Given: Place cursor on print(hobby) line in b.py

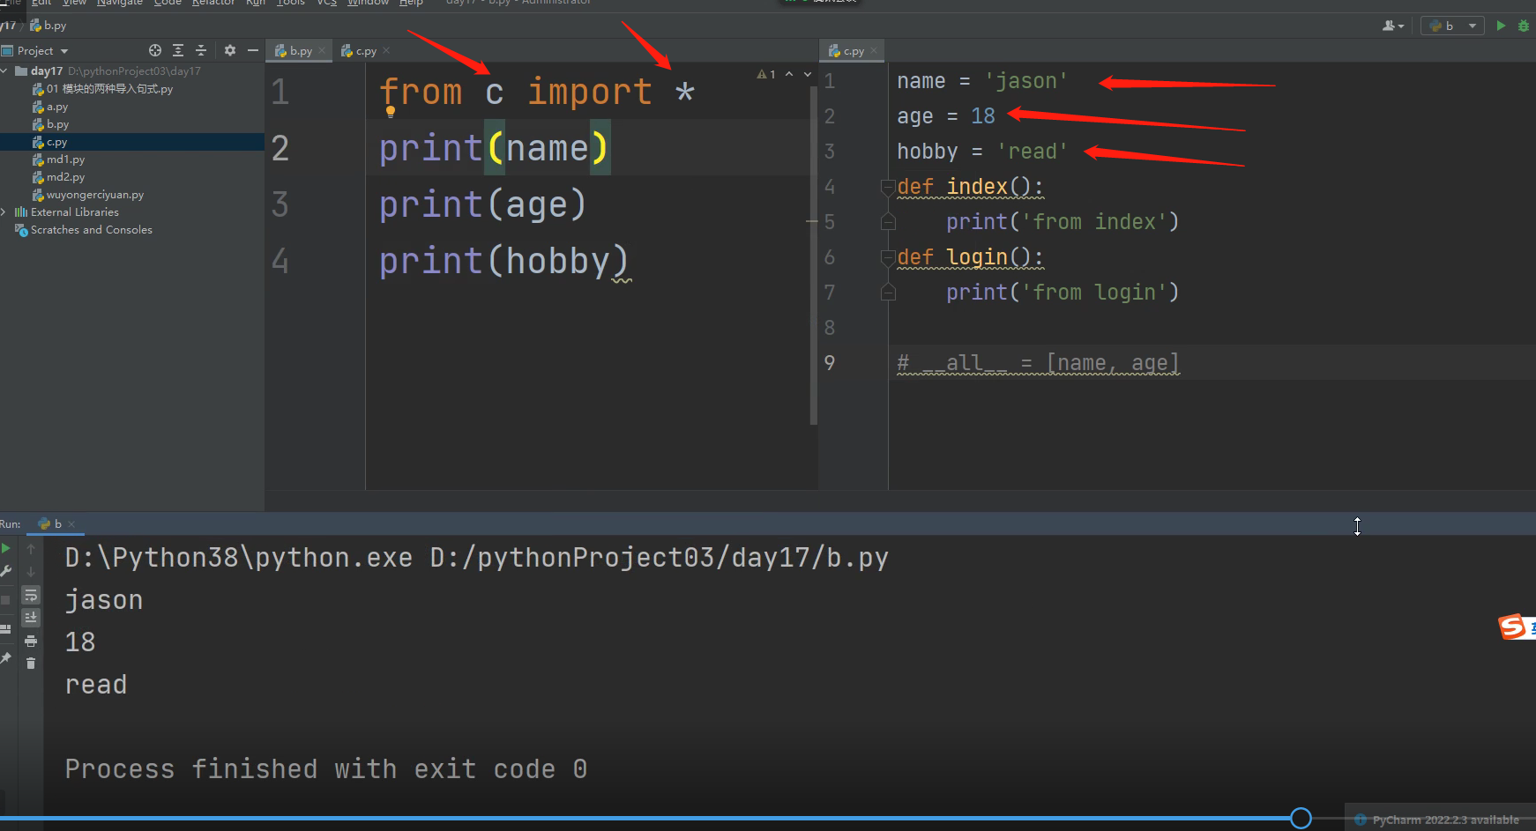Looking at the screenshot, I should [x=503, y=262].
